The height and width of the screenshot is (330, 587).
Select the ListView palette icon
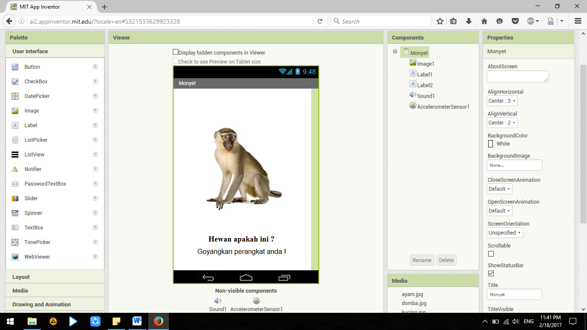point(15,155)
